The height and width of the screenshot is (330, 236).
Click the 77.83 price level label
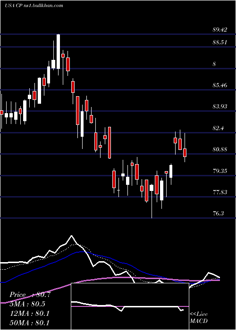coord(220,192)
